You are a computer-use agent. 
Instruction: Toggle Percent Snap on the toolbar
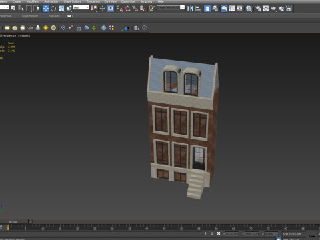135,9
